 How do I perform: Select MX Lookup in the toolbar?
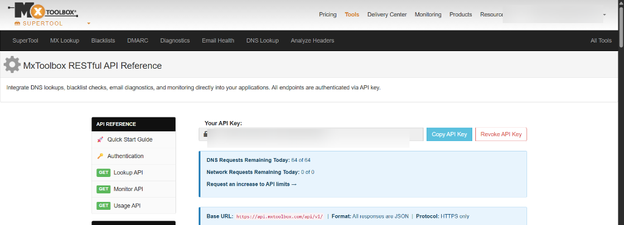pos(65,41)
